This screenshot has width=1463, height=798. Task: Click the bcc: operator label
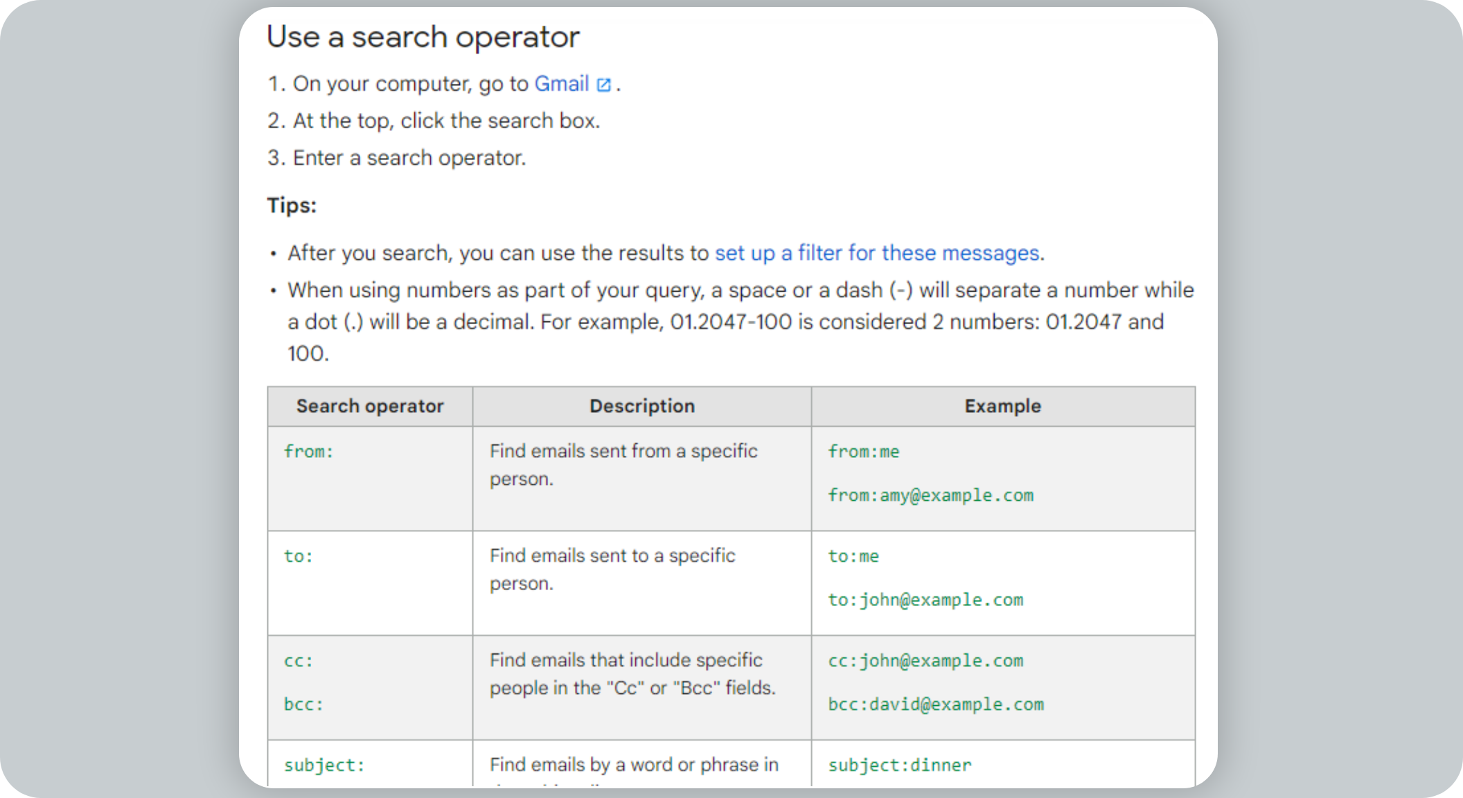click(x=303, y=704)
